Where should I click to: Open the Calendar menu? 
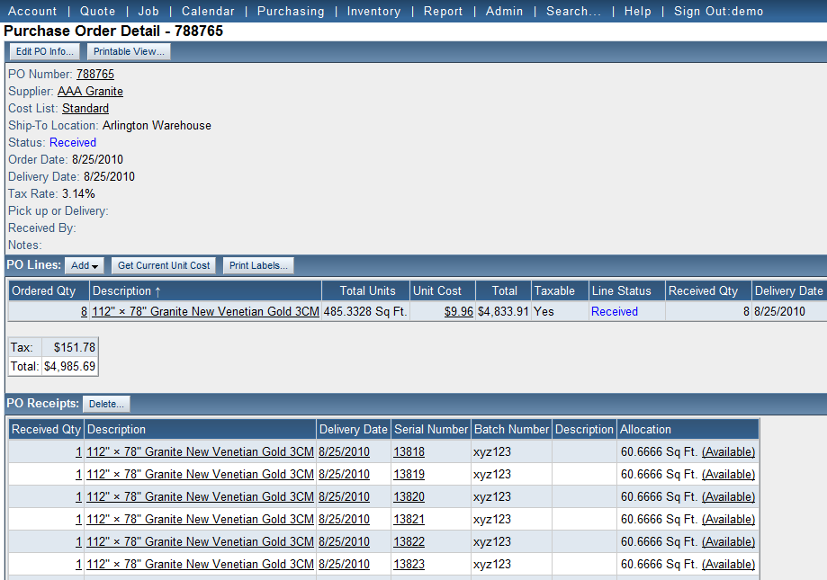coord(208,12)
